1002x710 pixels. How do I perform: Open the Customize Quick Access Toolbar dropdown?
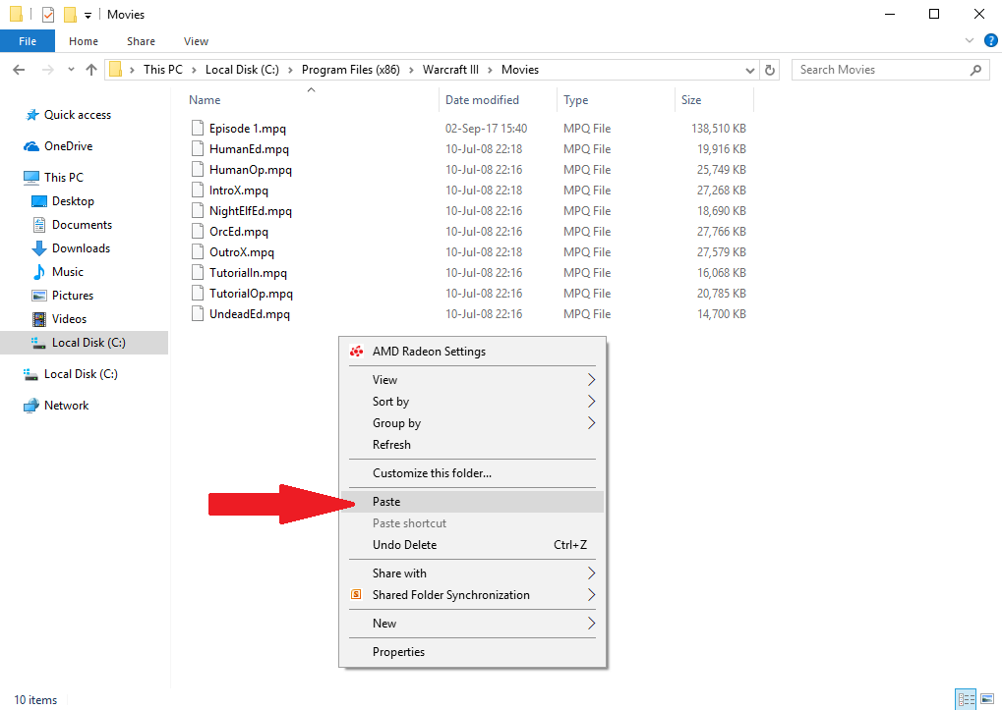[x=88, y=15]
